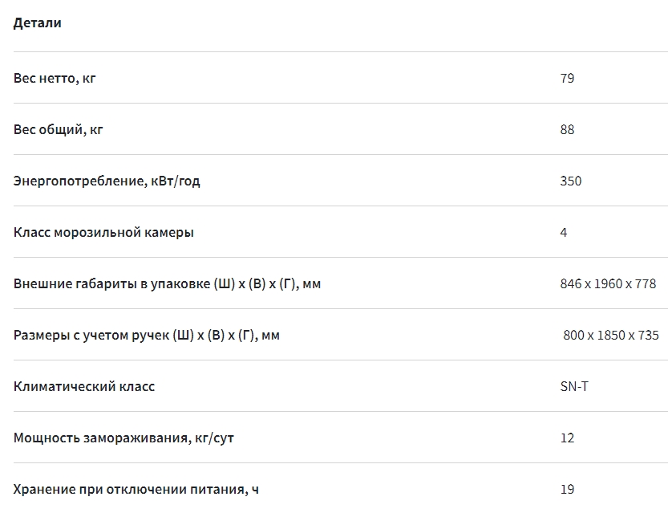Click the packaged width number 846

pos(571,283)
